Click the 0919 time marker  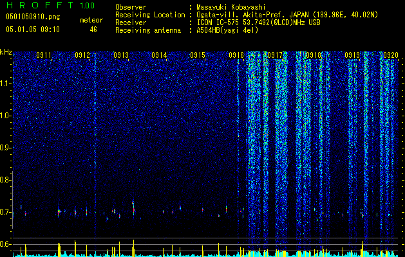click(x=352, y=55)
